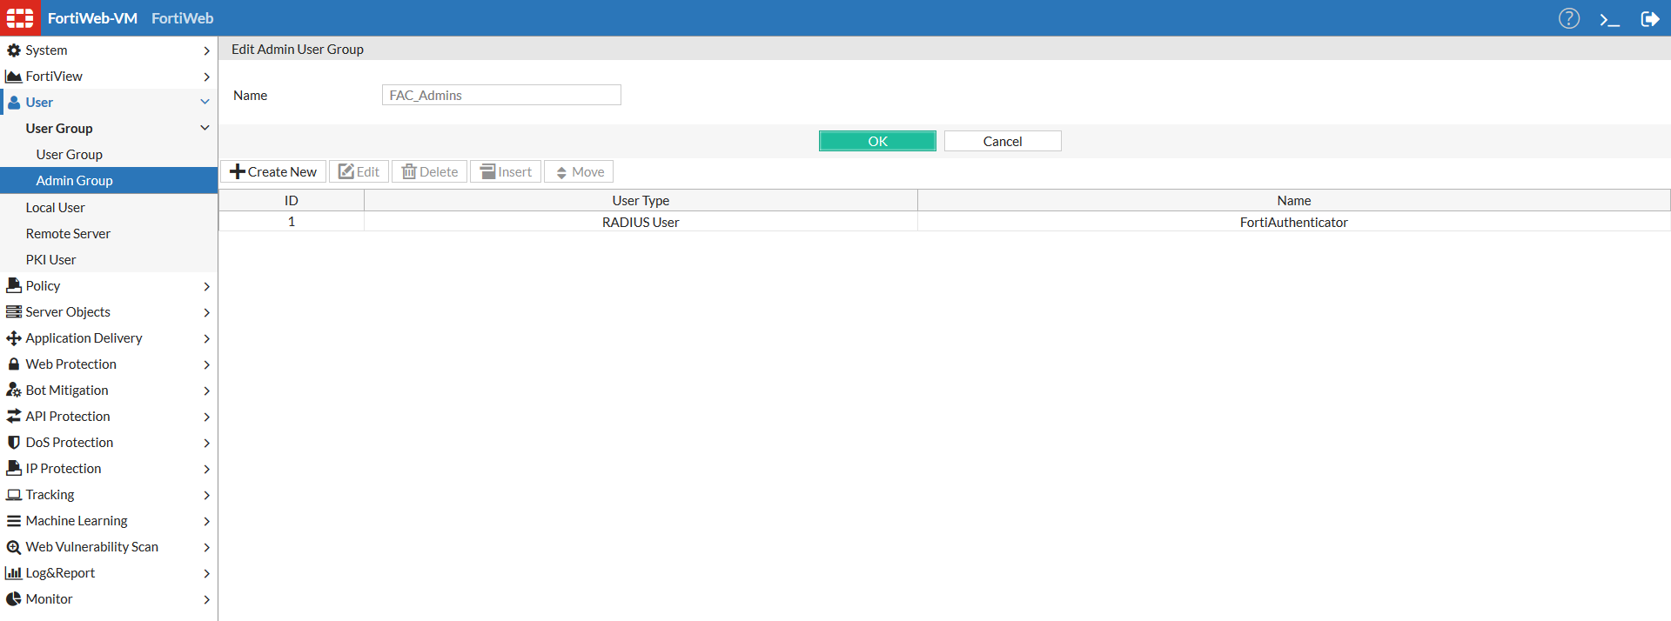This screenshot has width=1671, height=621.
Task: Click the User person icon
Action: click(x=14, y=103)
